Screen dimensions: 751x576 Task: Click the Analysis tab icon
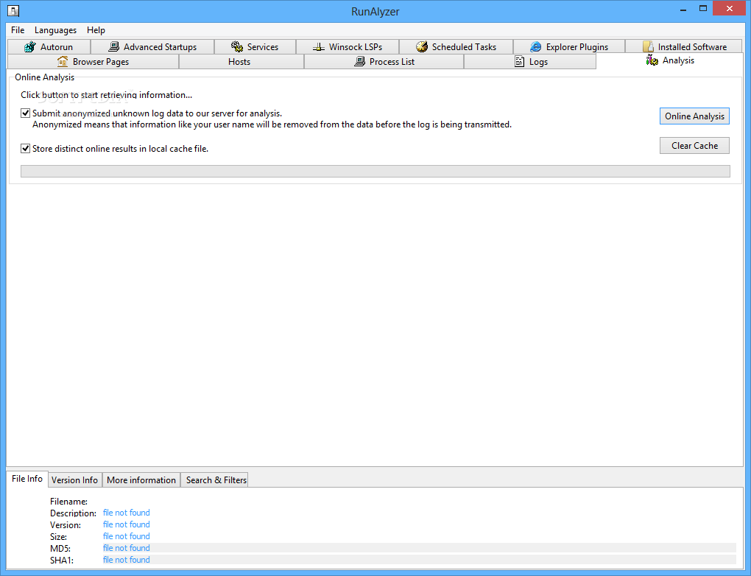652,60
